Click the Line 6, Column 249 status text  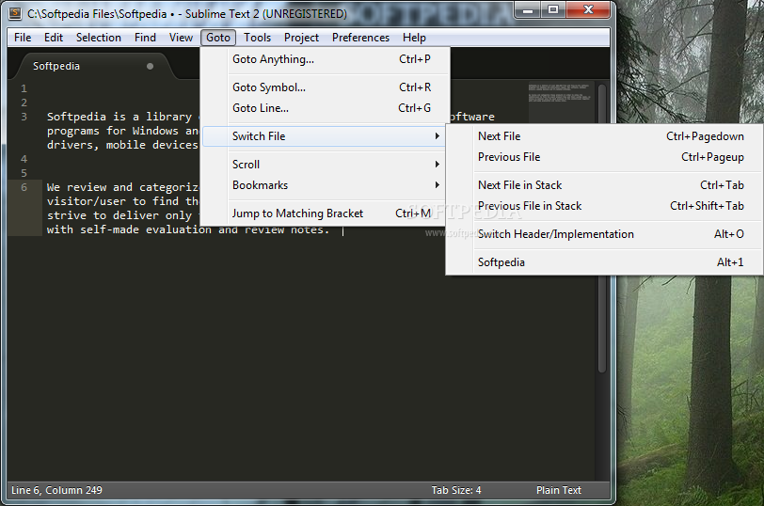[x=57, y=490]
